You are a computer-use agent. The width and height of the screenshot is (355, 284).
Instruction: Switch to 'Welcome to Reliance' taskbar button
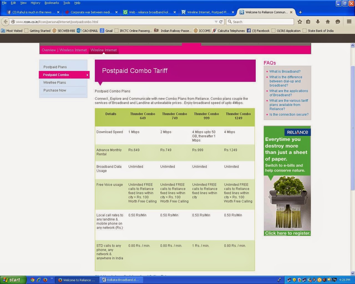(x=77, y=280)
